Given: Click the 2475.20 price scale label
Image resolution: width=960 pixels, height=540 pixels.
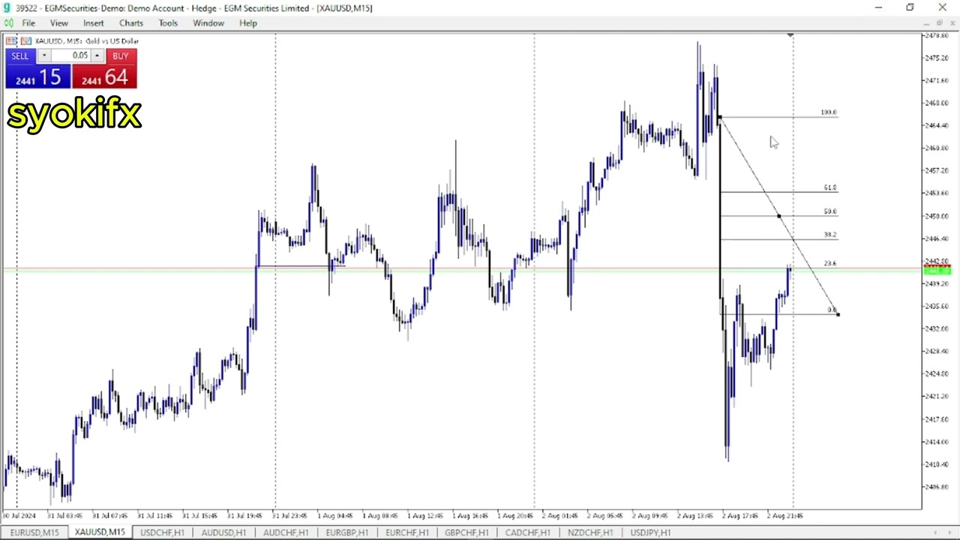Looking at the screenshot, I should 937,58.
